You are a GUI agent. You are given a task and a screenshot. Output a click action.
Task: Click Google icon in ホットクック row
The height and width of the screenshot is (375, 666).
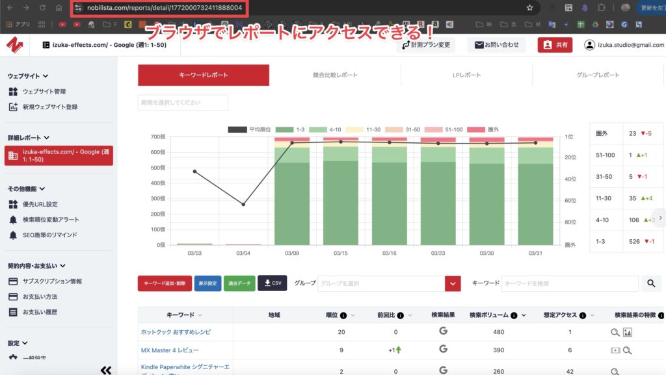pyautogui.click(x=443, y=331)
